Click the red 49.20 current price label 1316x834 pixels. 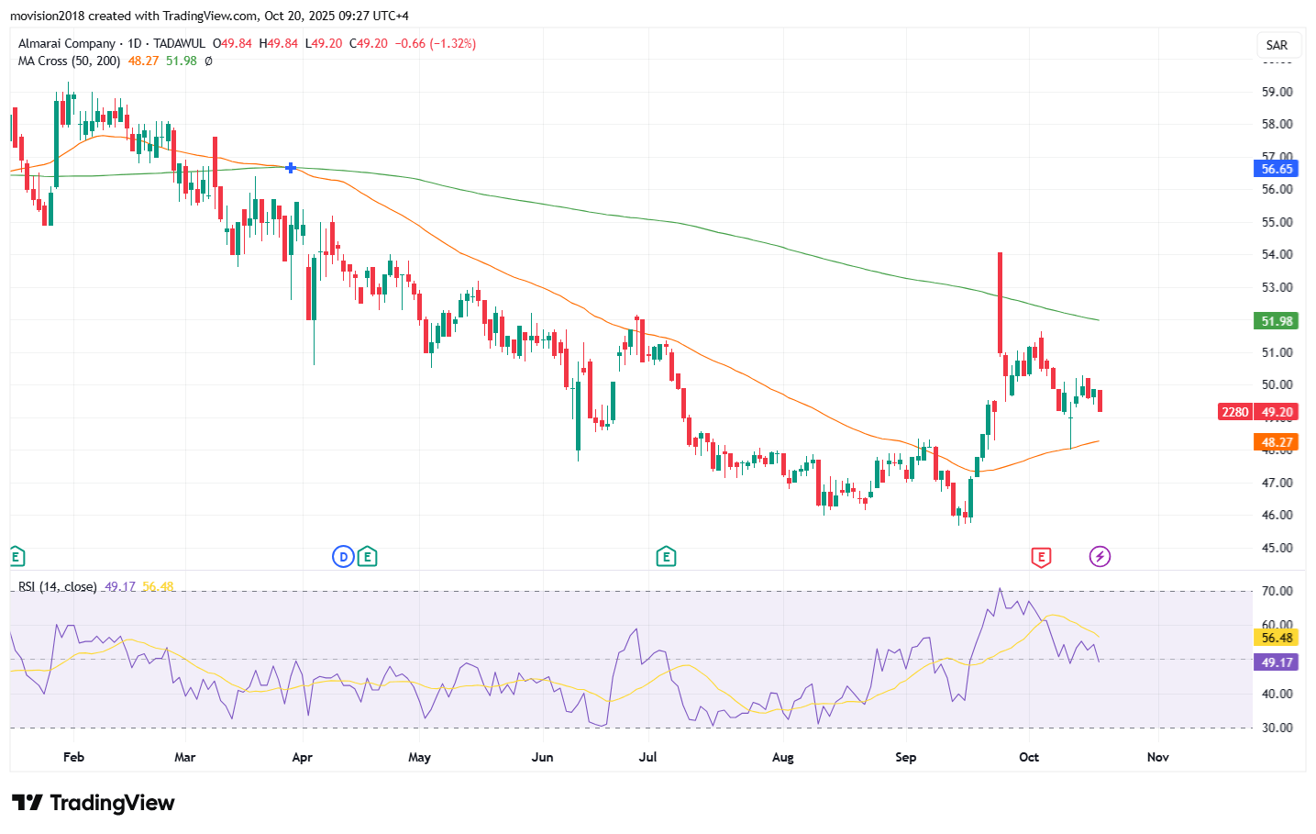click(x=1276, y=412)
